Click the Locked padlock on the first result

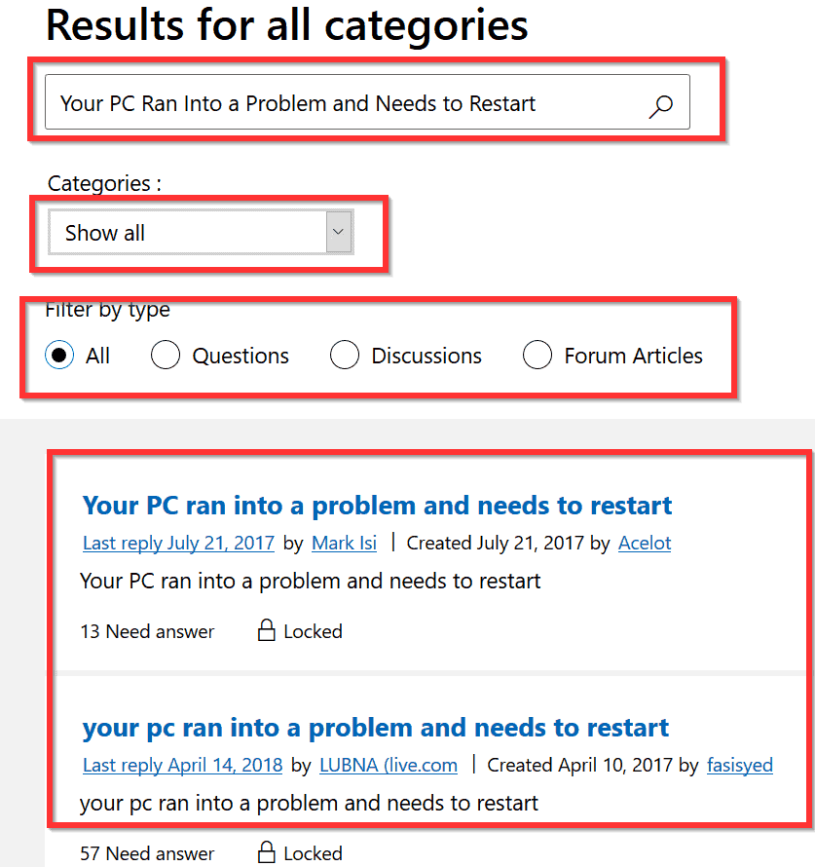click(x=265, y=630)
